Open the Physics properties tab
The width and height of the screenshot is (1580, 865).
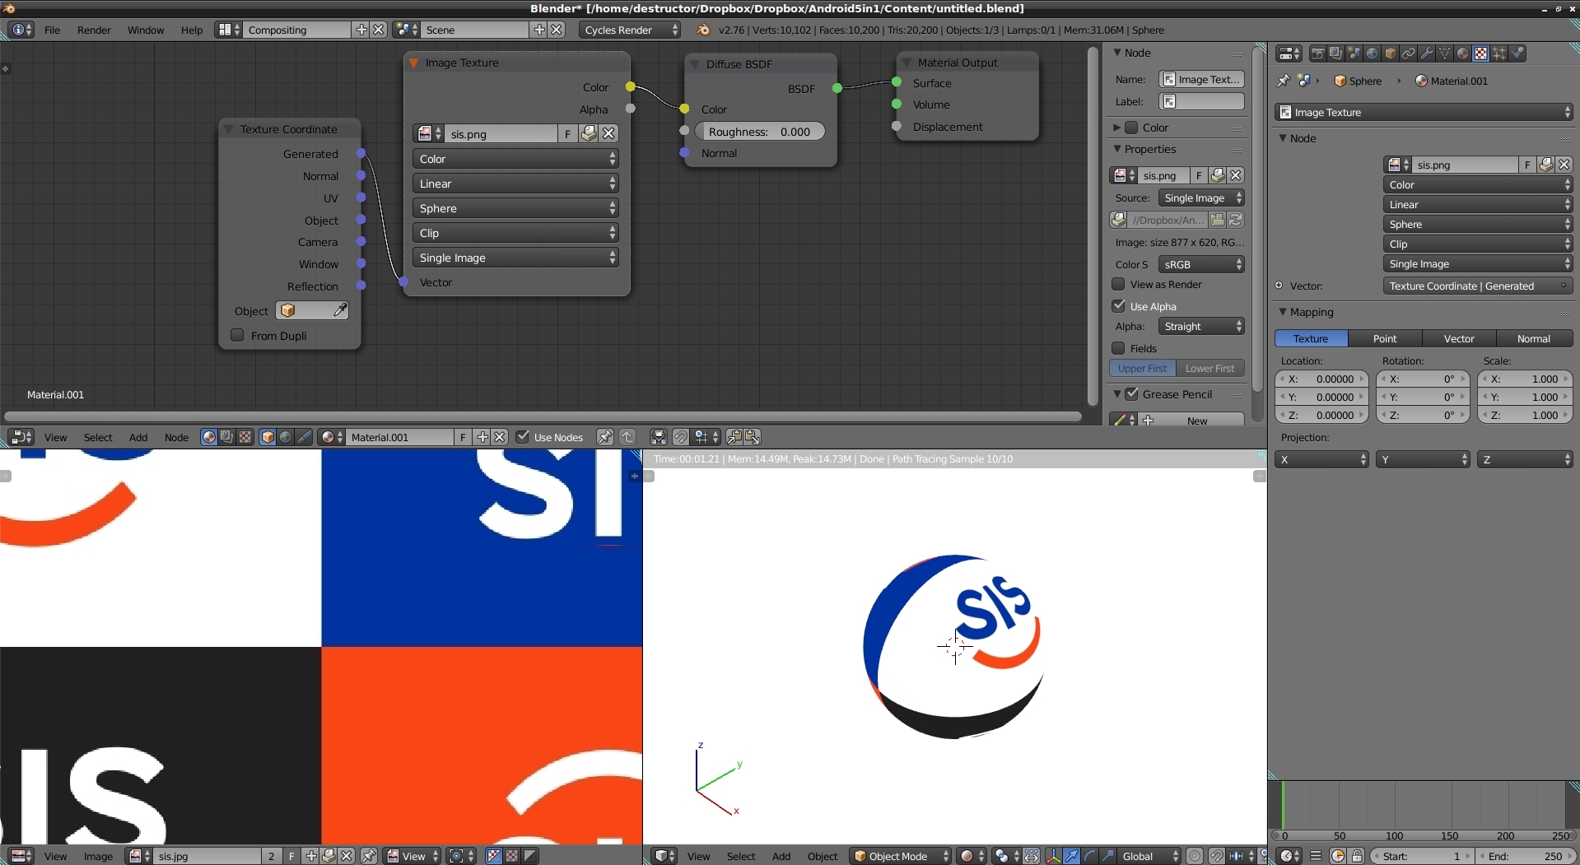(x=1517, y=53)
